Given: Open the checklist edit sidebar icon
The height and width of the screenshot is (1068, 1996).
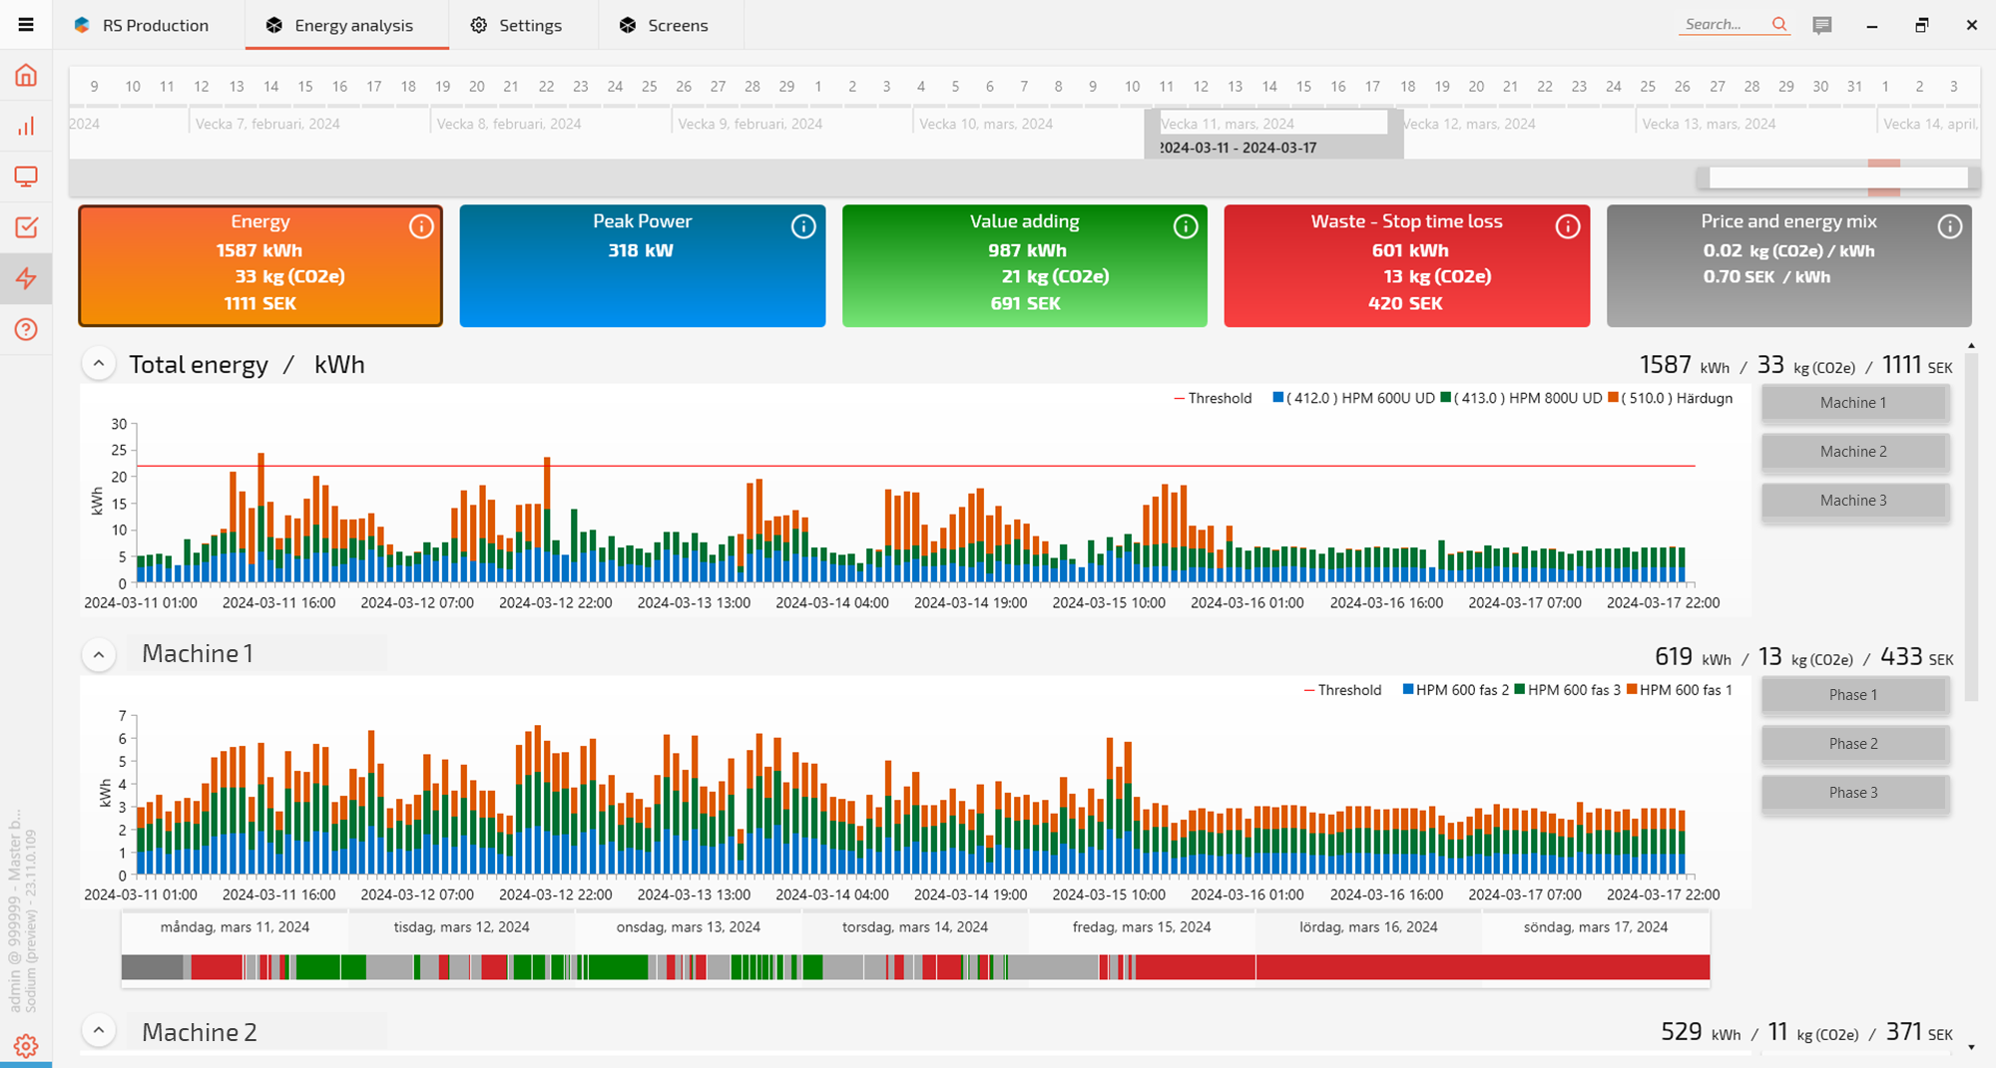Looking at the screenshot, I should [26, 227].
